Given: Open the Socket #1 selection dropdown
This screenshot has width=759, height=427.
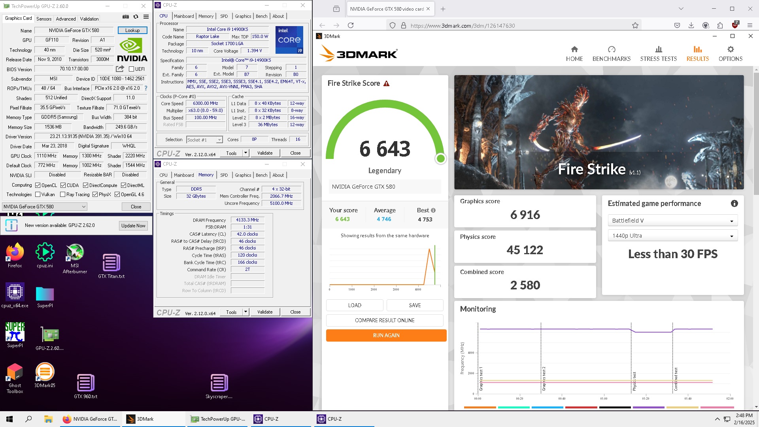Looking at the screenshot, I should (204, 140).
